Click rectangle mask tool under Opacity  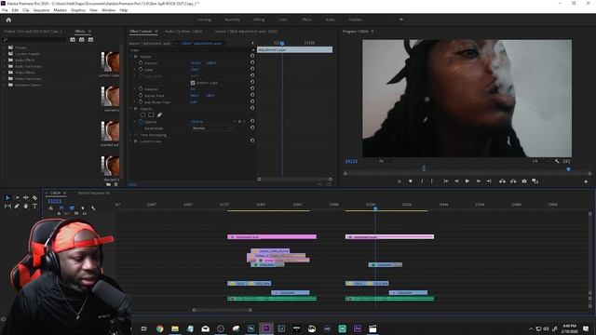pos(151,114)
